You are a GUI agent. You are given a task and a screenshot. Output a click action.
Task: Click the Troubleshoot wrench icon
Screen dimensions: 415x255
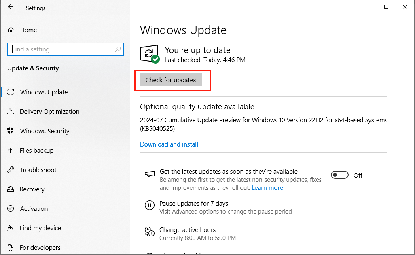pyautogui.click(x=11, y=170)
